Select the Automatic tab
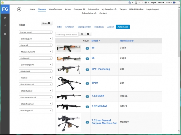The width and height of the screenshot is (181, 135). point(123,27)
